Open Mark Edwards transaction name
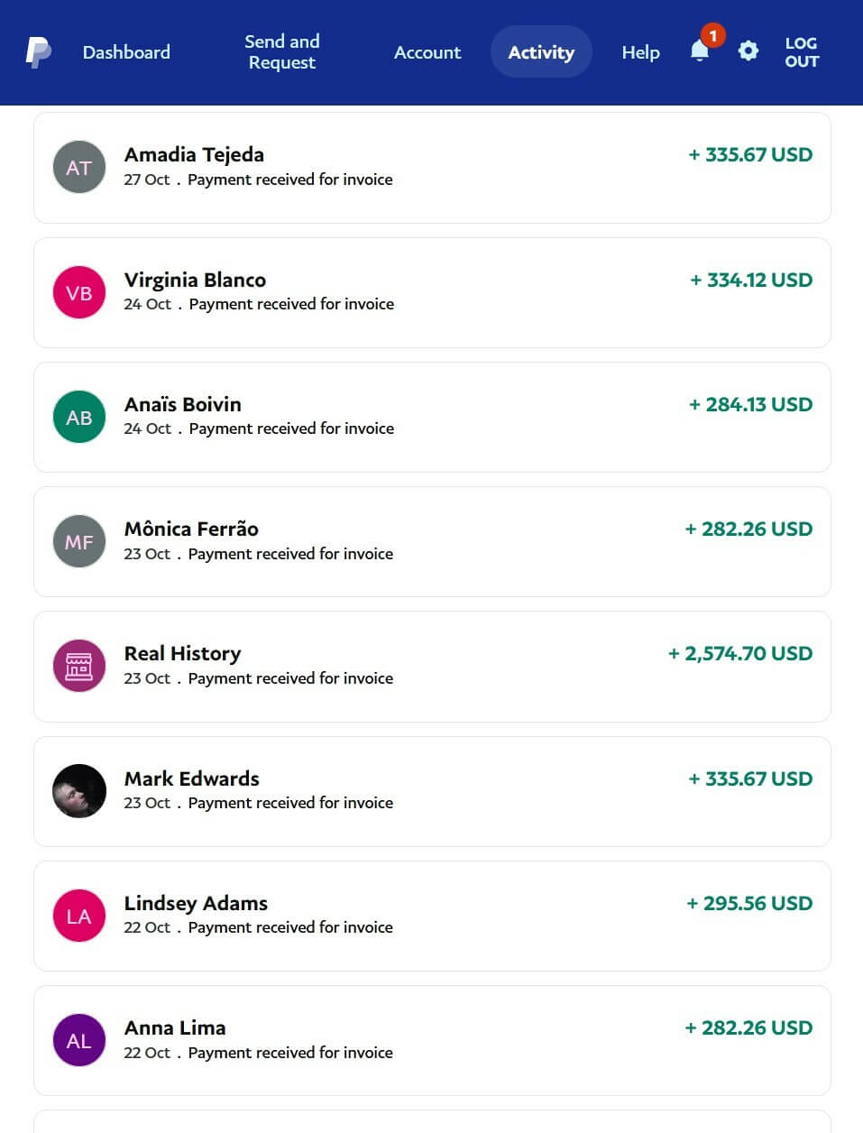The width and height of the screenshot is (863, 1133). 192,778
